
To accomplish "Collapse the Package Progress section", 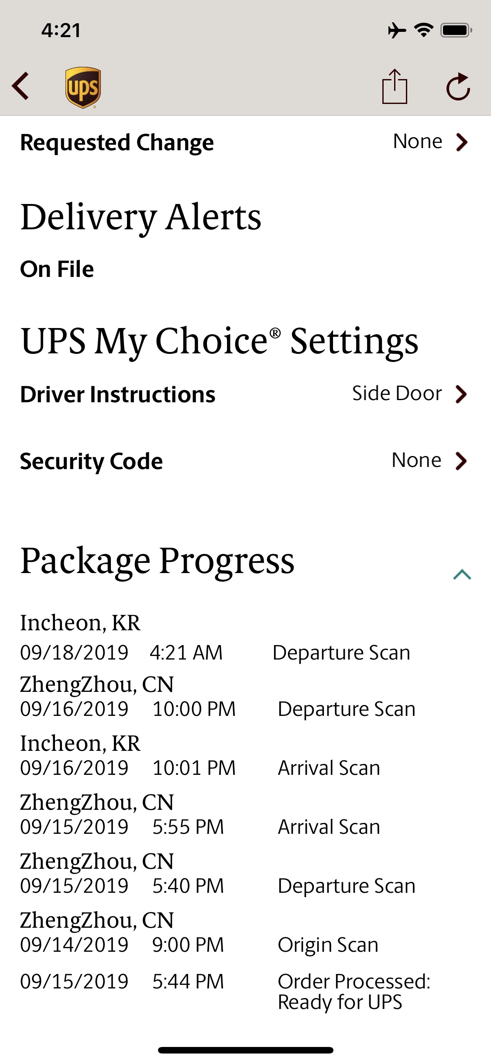I will 462,574.
